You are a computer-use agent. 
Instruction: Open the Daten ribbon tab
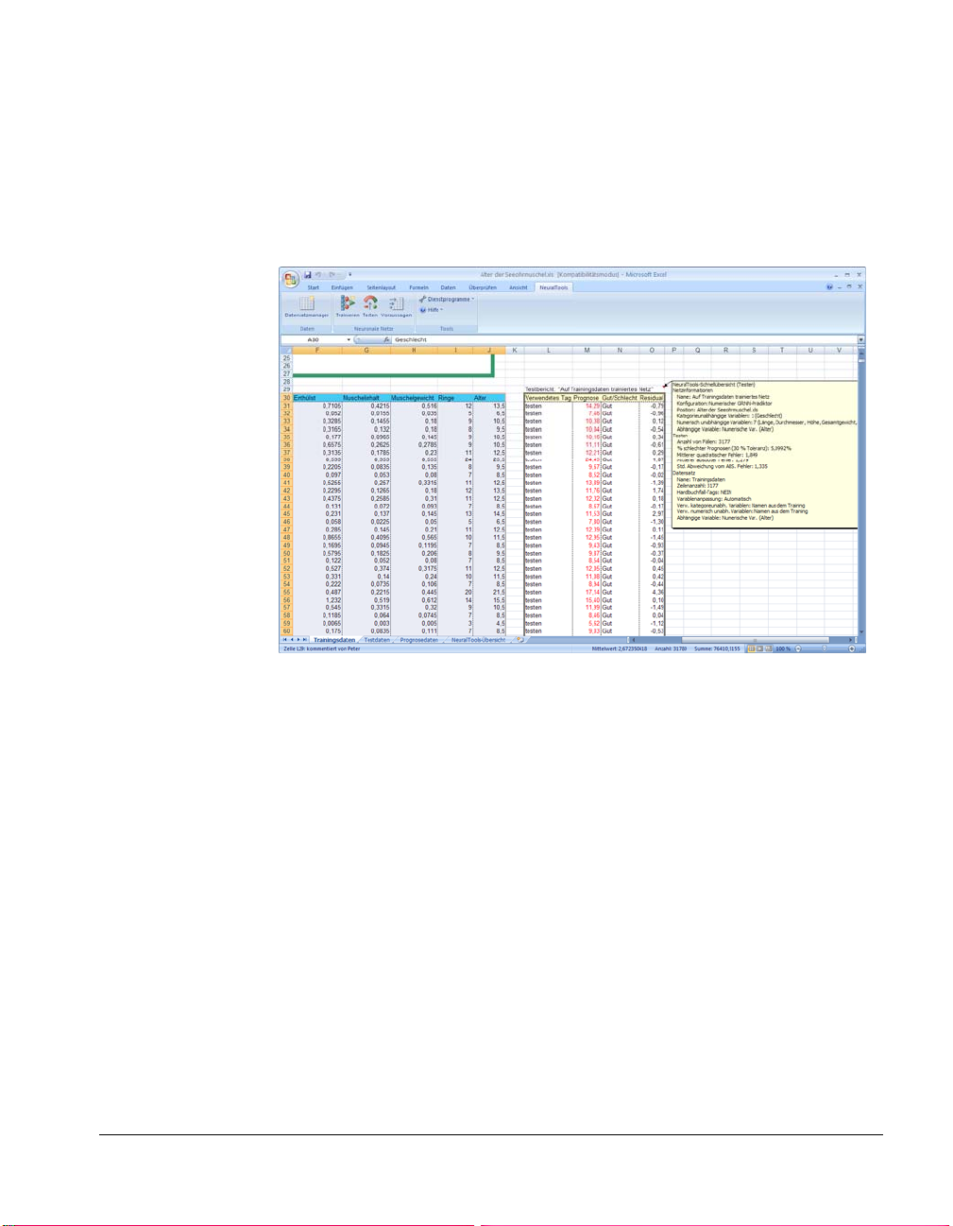(448, 287)
